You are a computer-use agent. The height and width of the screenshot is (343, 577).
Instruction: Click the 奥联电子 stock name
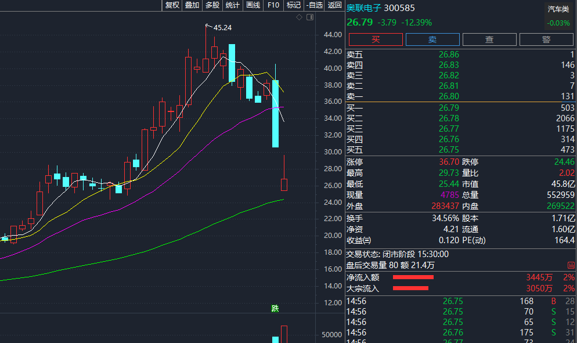[363, 8]
